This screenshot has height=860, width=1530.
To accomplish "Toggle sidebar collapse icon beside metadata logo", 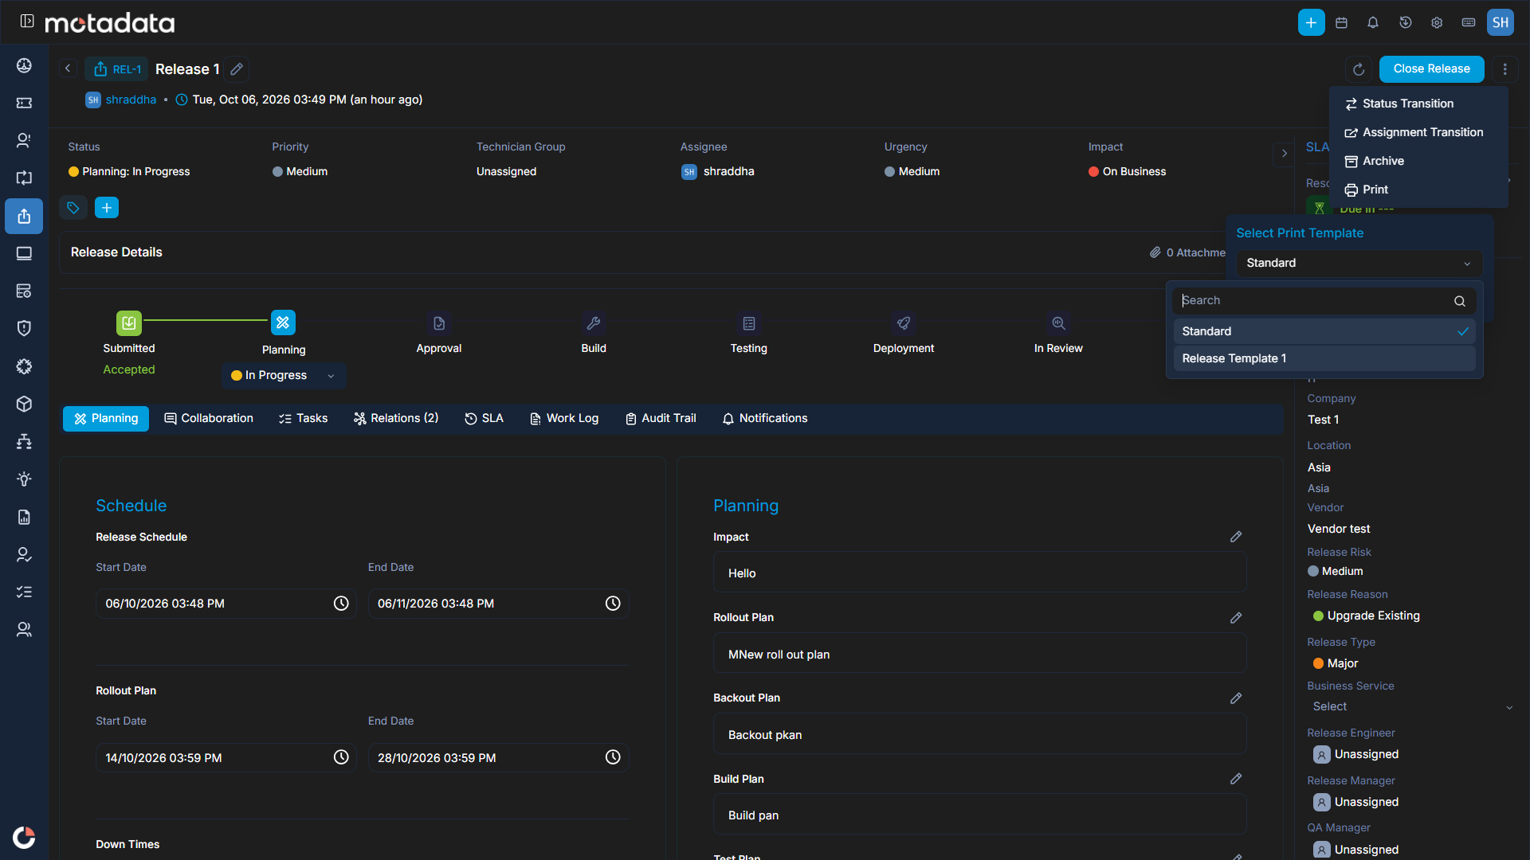I will 27,21.
